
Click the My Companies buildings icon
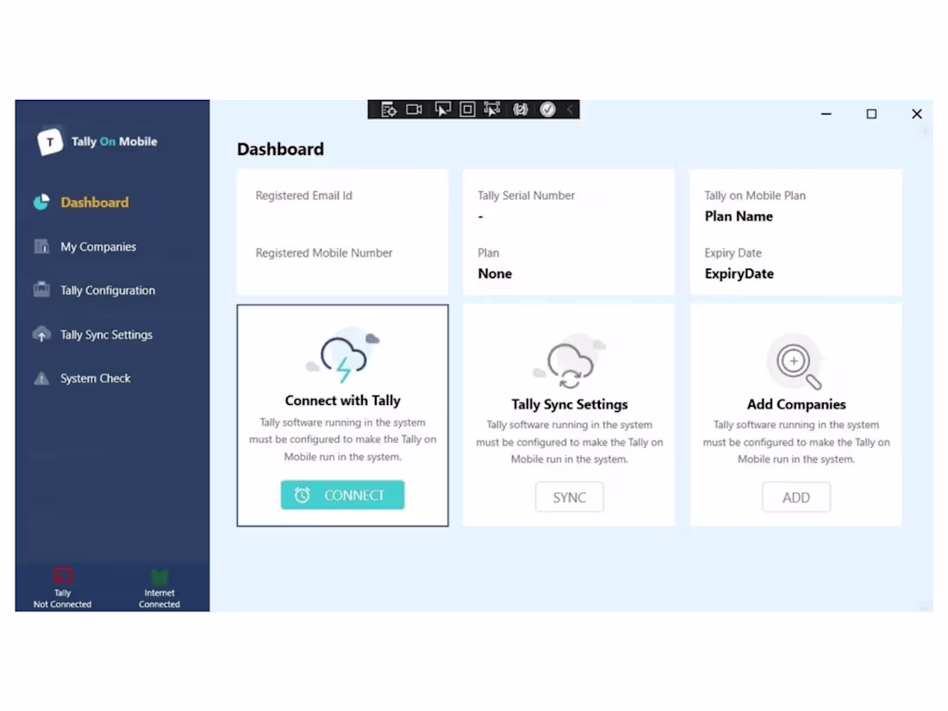41,246
